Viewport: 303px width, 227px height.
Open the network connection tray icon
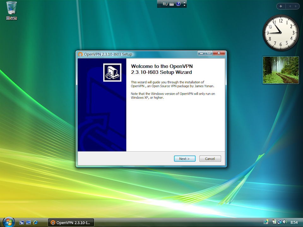[x=279, y=222]
